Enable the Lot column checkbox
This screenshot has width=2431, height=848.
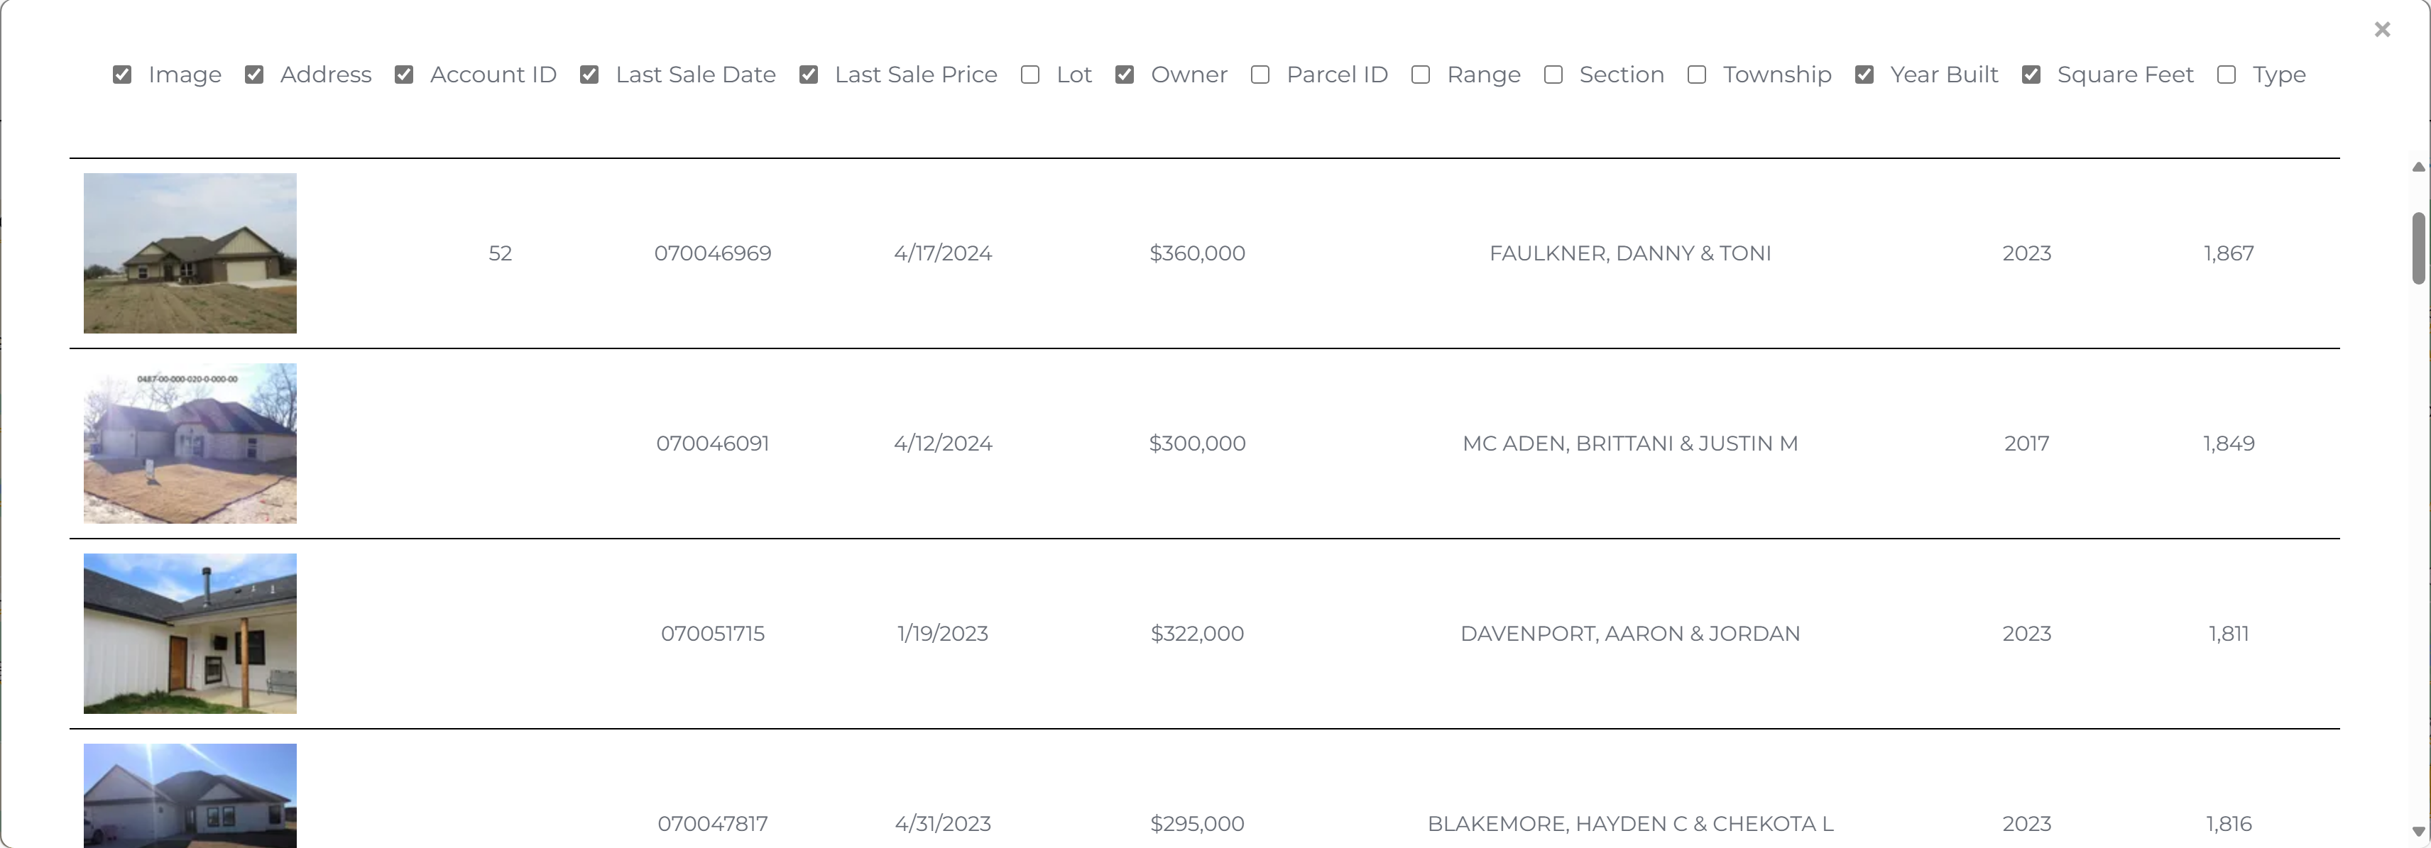coord(1030,75)
